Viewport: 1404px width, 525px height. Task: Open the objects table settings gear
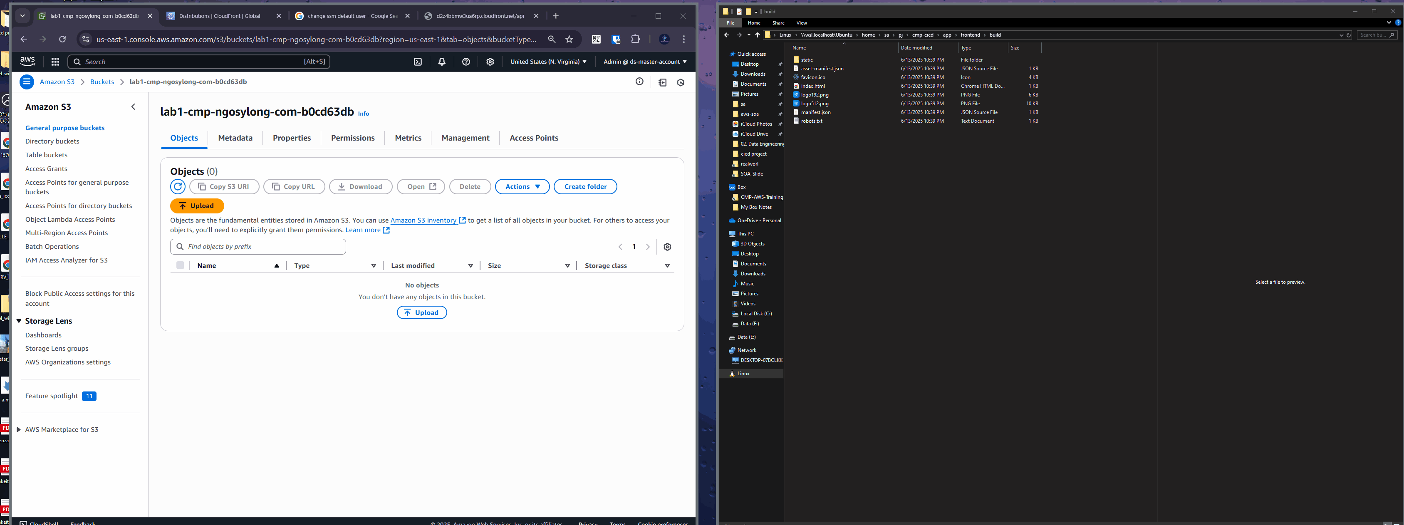[667, 247]
